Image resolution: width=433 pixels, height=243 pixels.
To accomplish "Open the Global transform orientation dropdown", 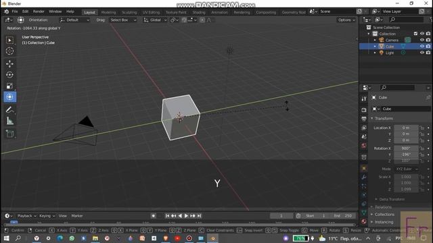I will point(155,20).
